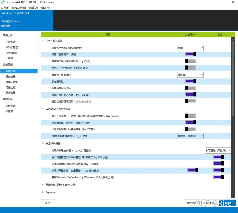Click the 常用工具 sidebar heading
Image resolution: width=238 pixels, height=213 pixels.
[8, 35]
